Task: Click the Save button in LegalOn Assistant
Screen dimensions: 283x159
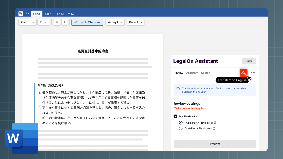Action: pyautogui.click(x=249, y=61)
